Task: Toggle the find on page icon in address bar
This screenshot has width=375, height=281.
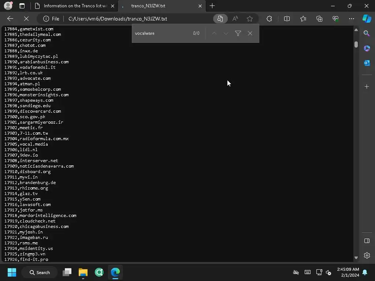Action: (220, 19)
